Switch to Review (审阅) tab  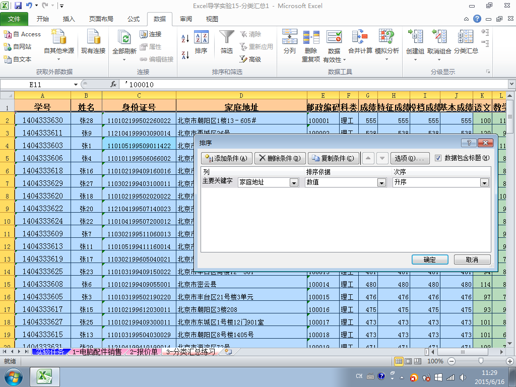point(186,19)
